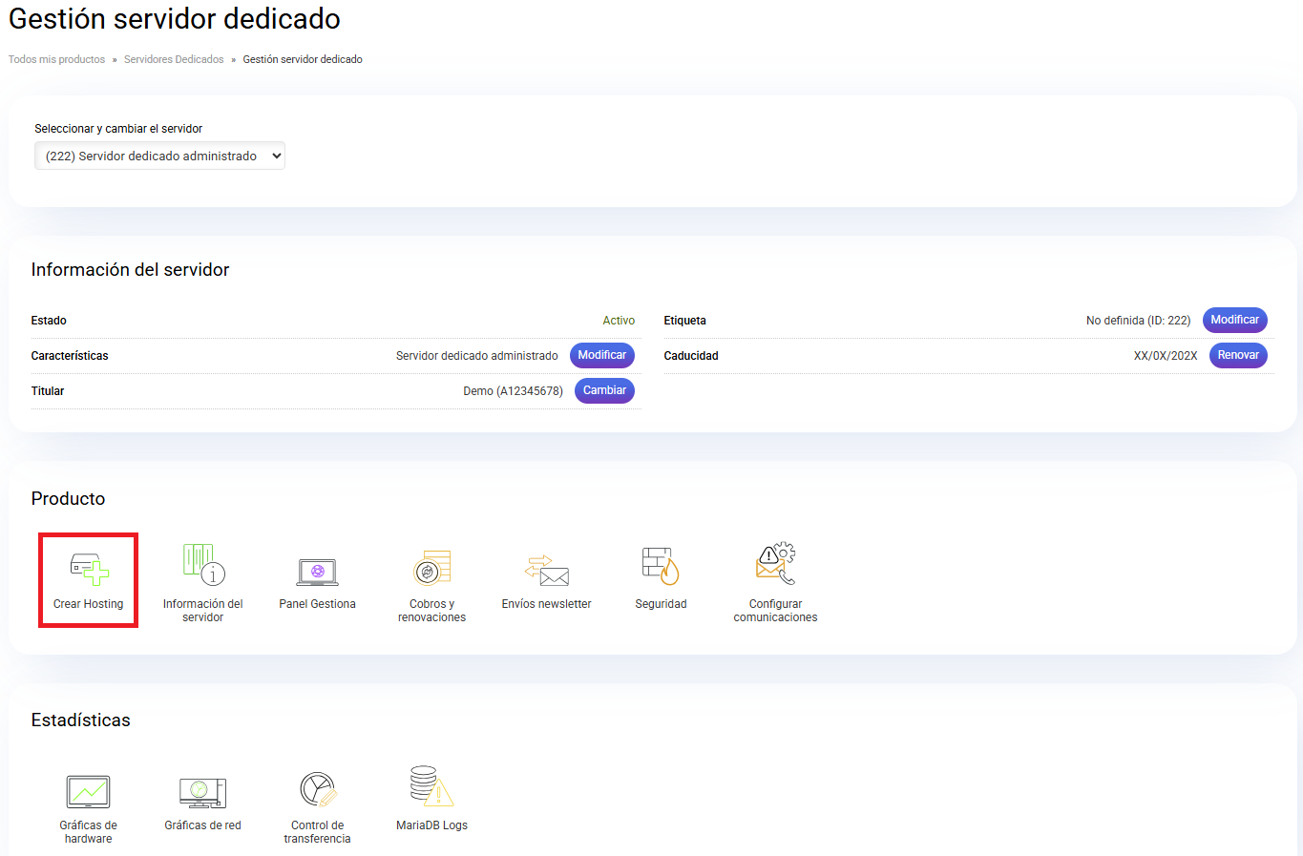Open Cobros y renovaciones icon

[431, 568]
